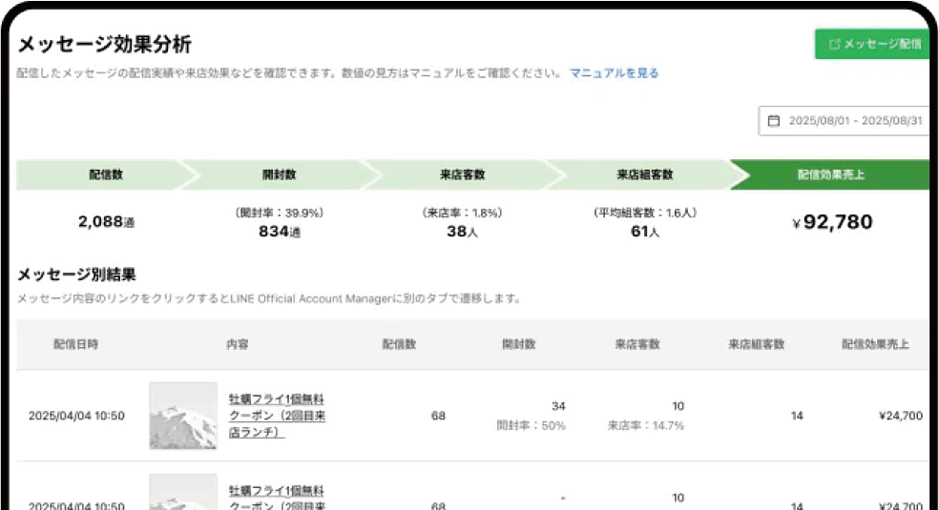
Task: Select the 開封数 funnel step
Action: coord(279,175)
